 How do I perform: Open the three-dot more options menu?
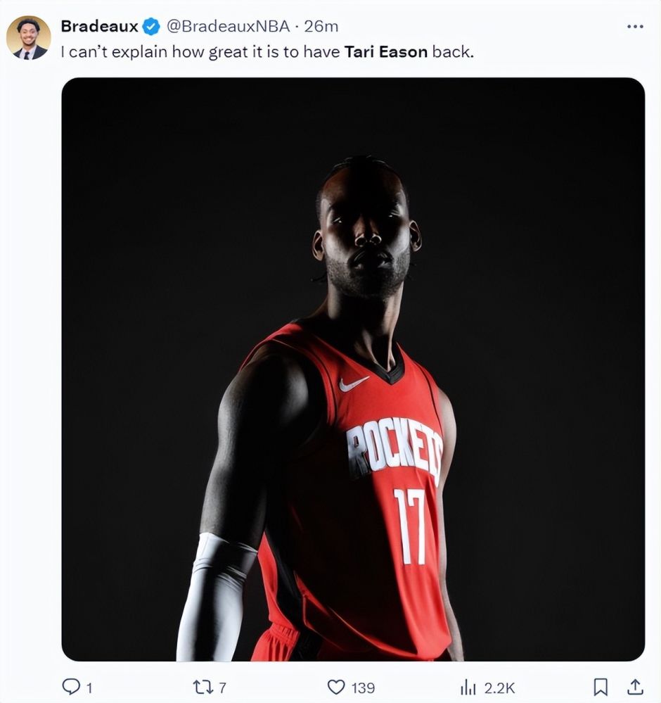click(x=634, y=27)
